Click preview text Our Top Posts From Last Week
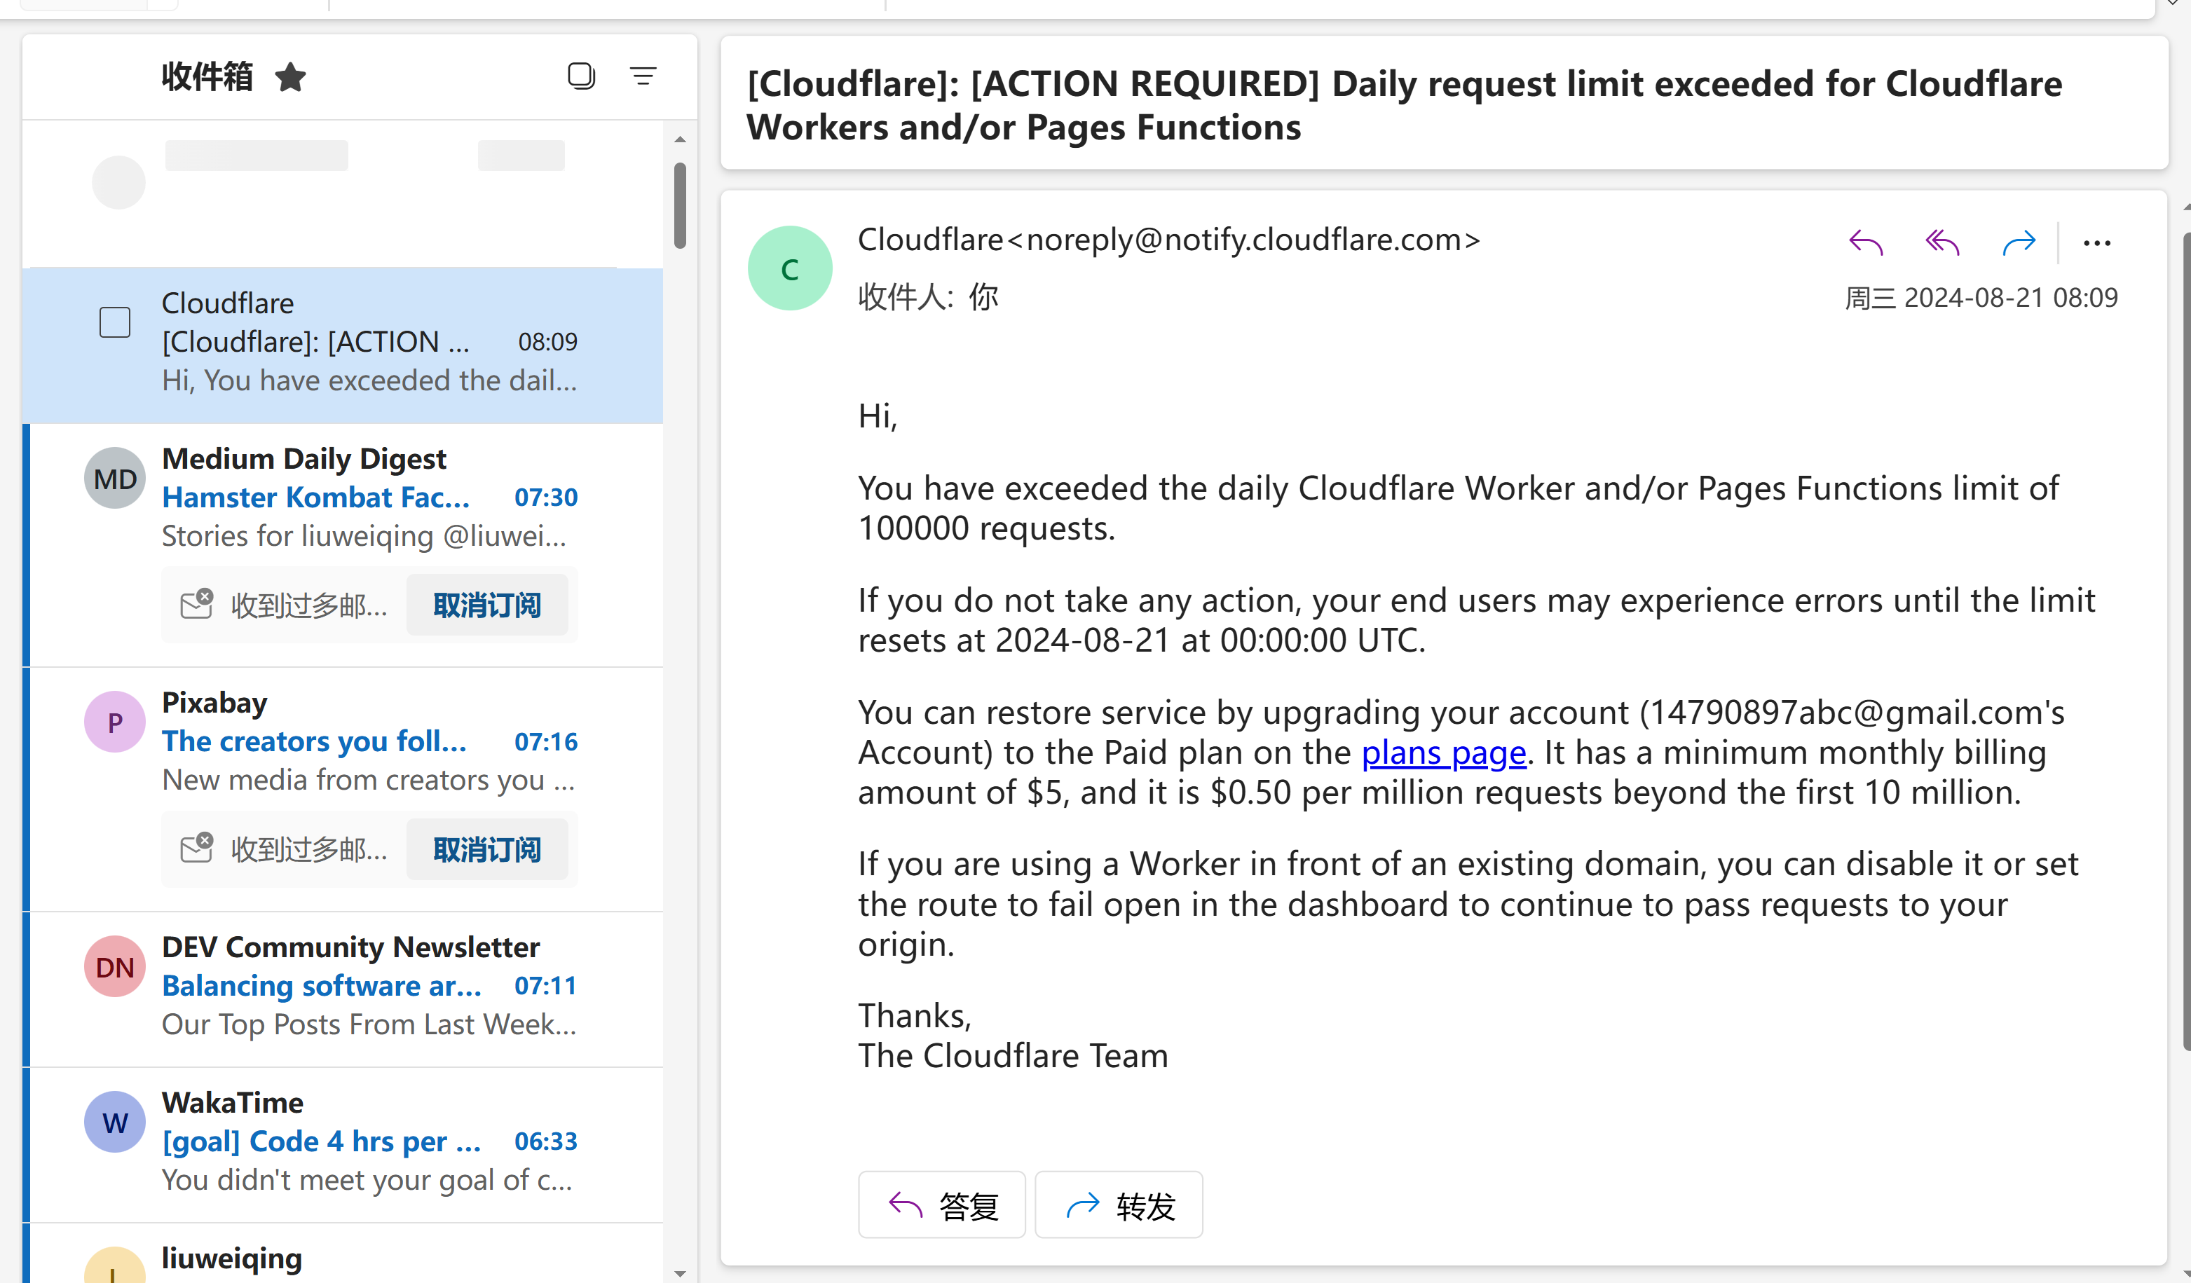Image resolution: width=2191 pixels, height=1283 pixels. 369,1025
